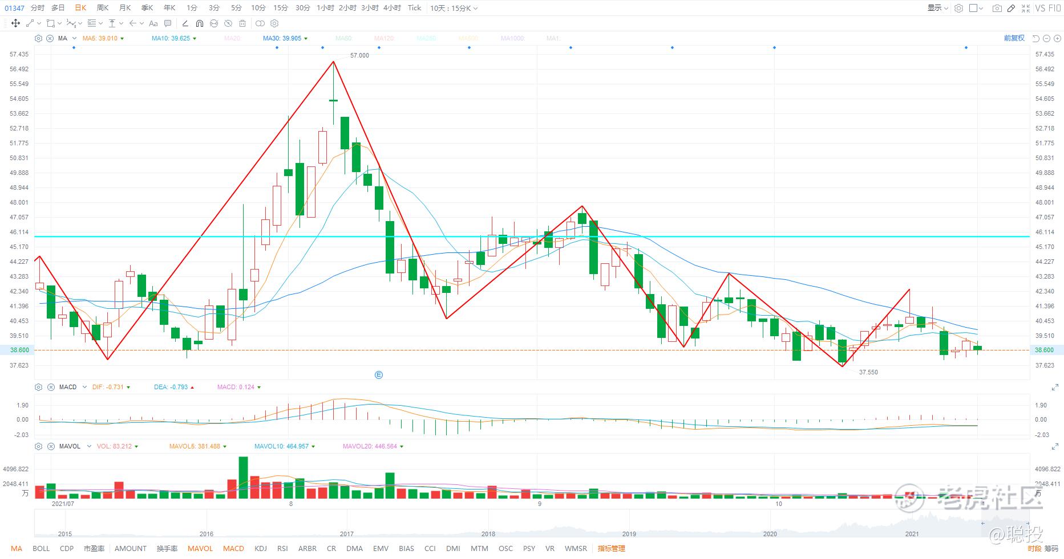
Task: Open the VOL value dropdown arrow
Action: click(136, 447)
